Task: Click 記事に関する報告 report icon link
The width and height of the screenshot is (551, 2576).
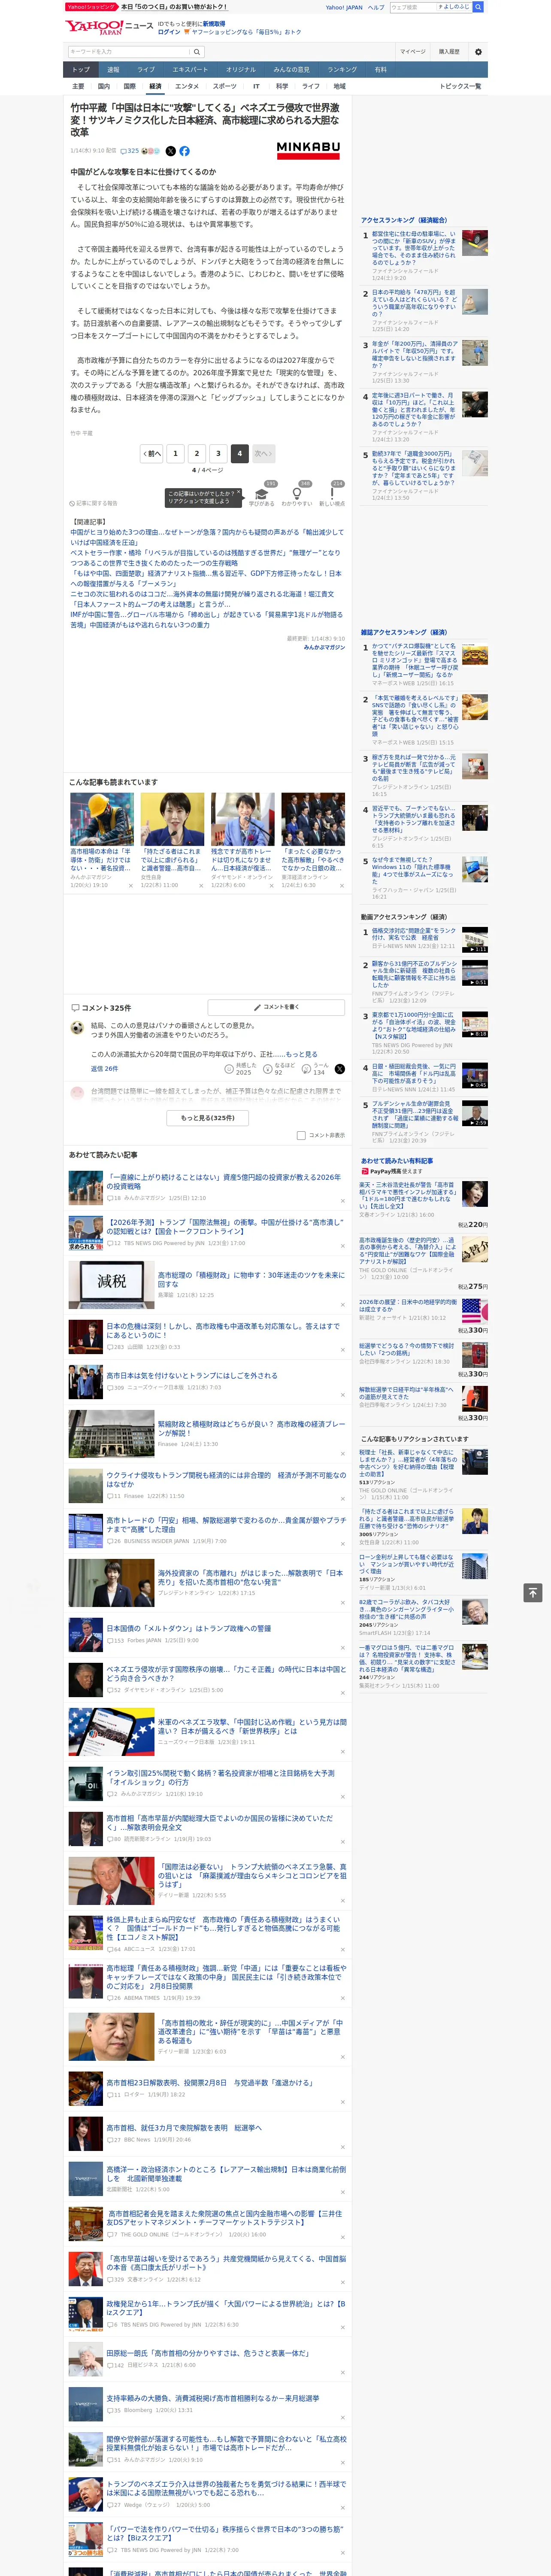Action: [x=94, y=503]
